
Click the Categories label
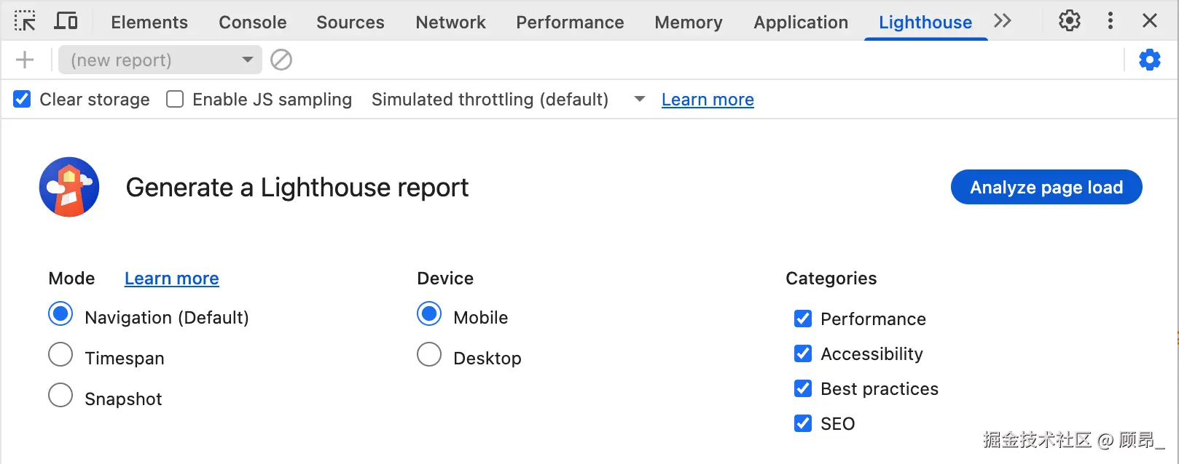point(831,279)
